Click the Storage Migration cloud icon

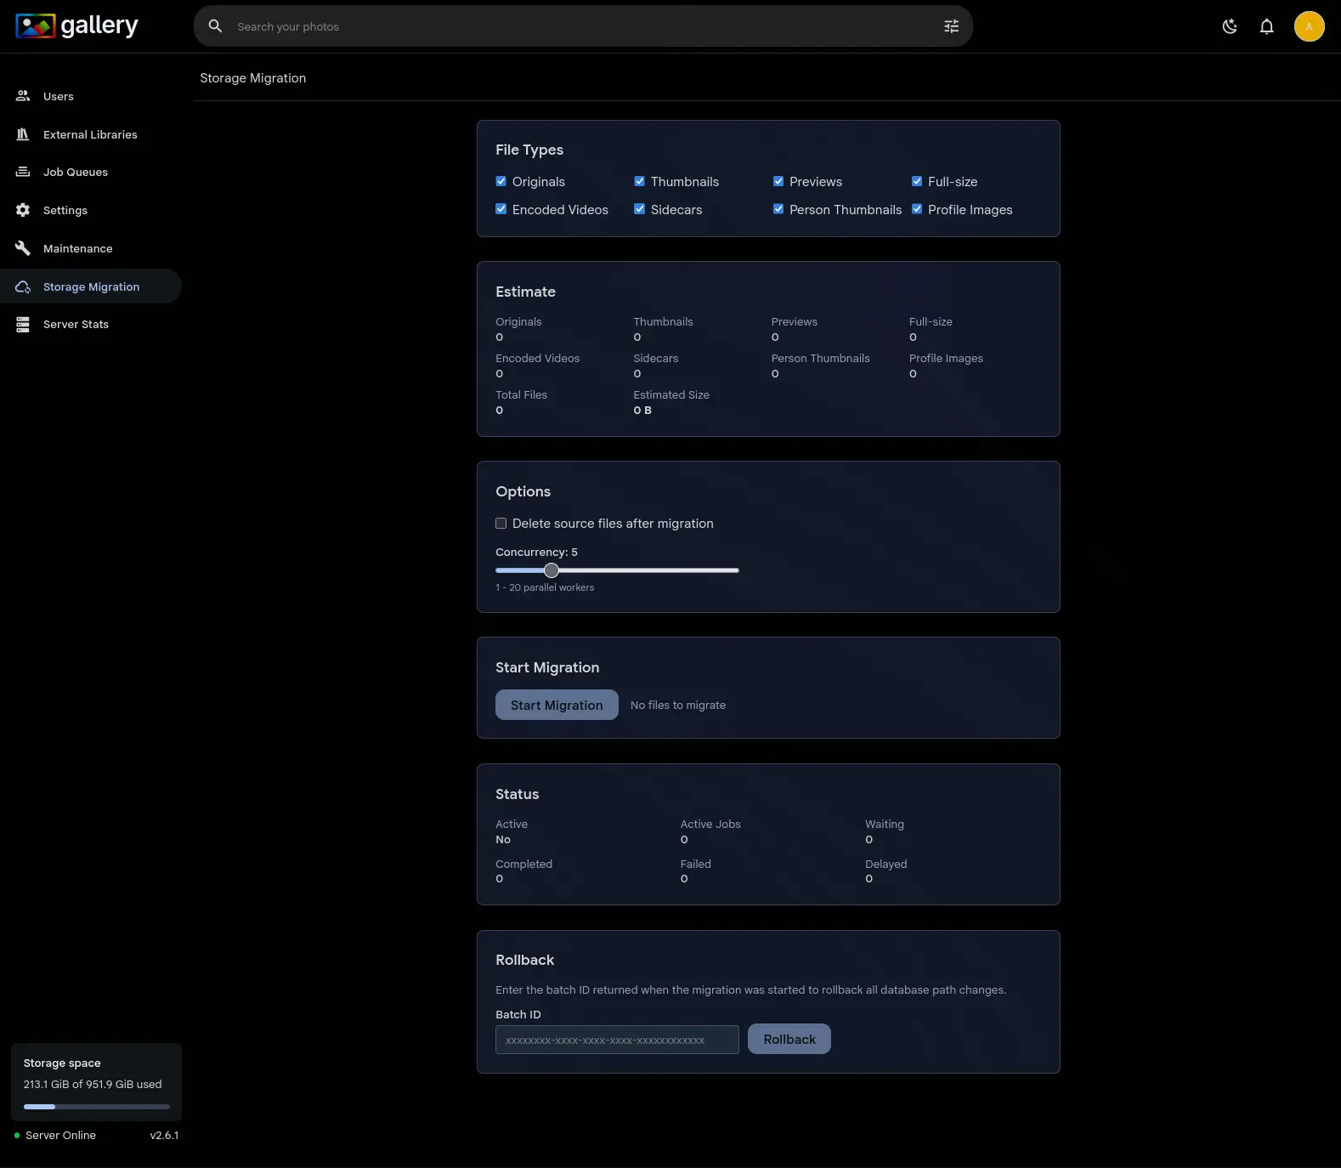pos(23,286)
